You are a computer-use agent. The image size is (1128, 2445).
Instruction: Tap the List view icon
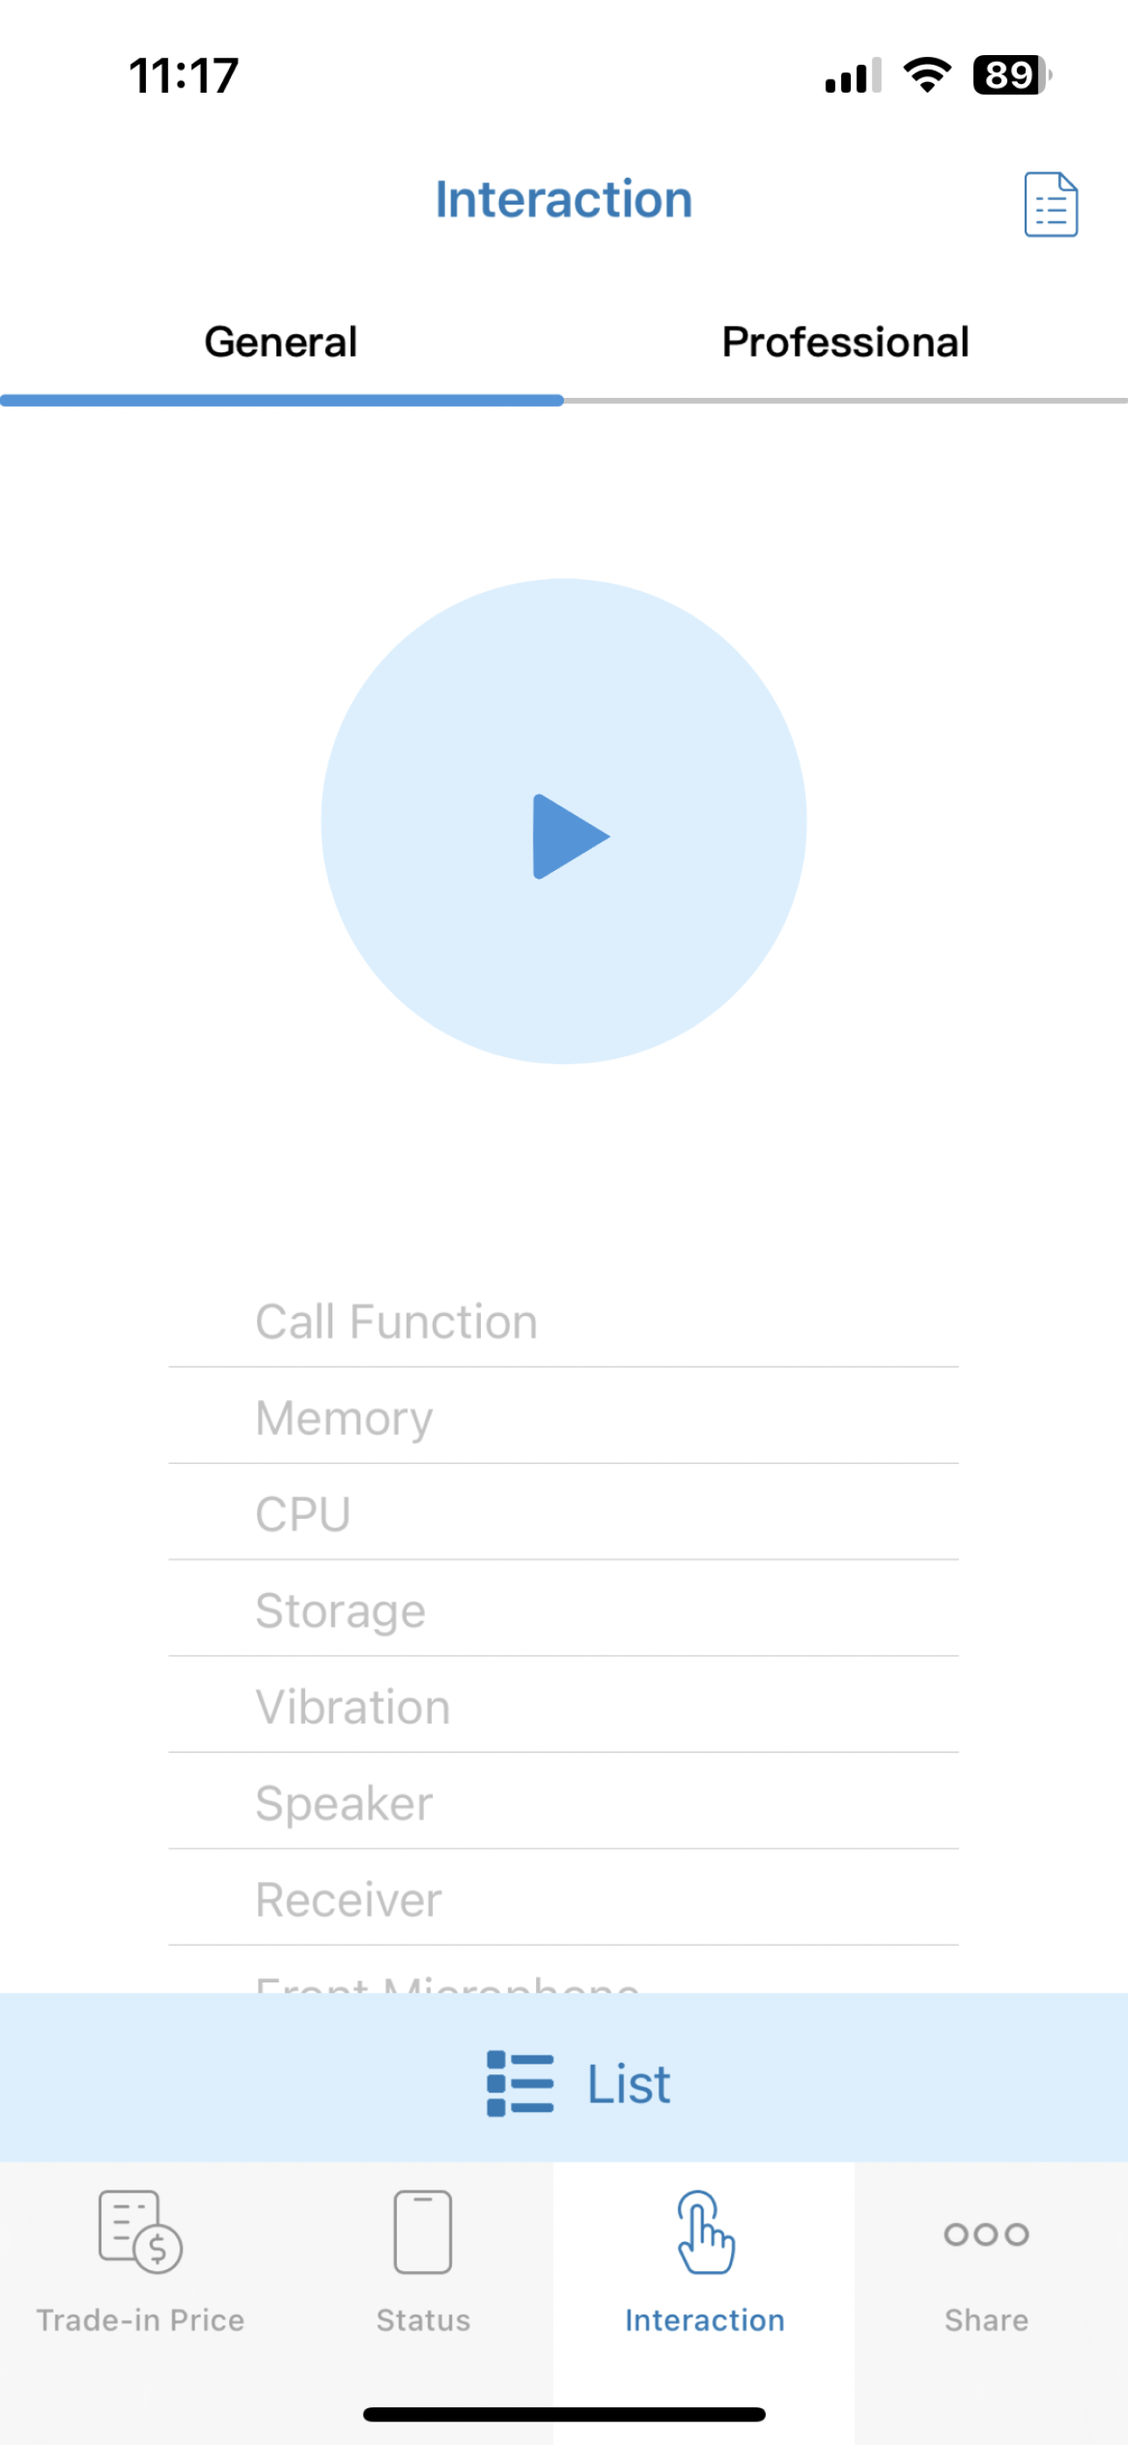[x=519, y=2081]
